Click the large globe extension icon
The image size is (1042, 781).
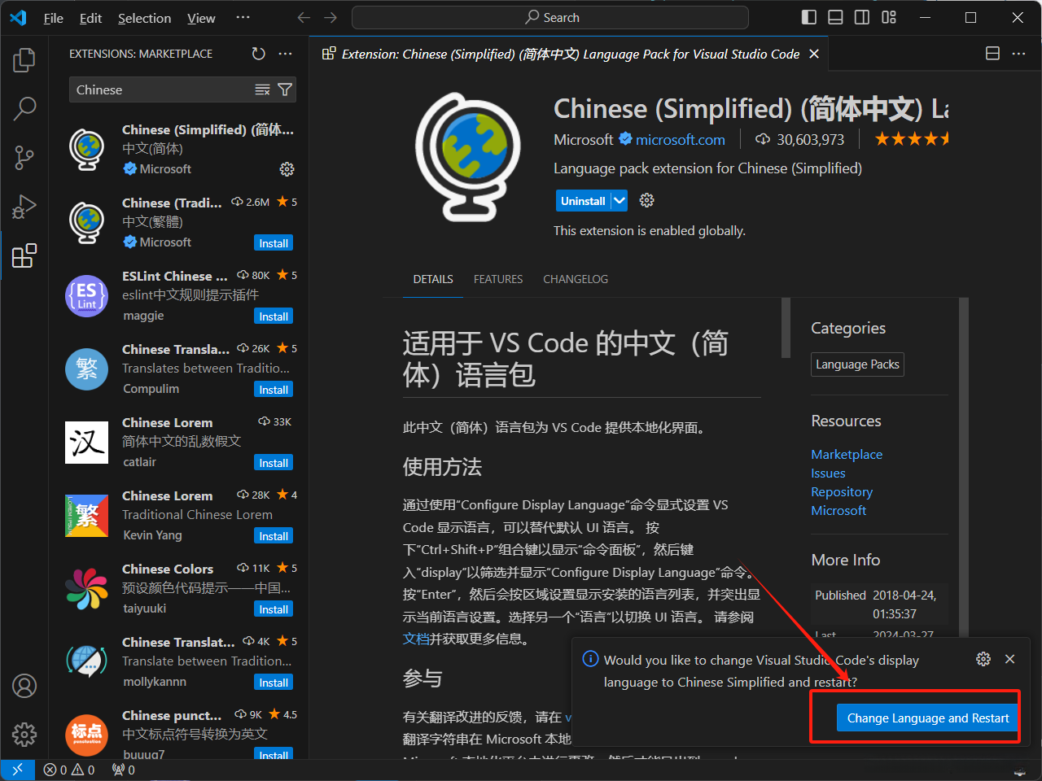click(x=468, y=156)
